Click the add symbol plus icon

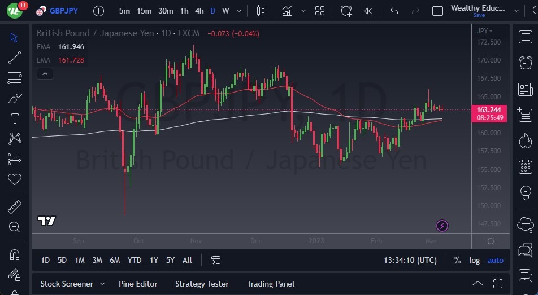tap(98, 11)
